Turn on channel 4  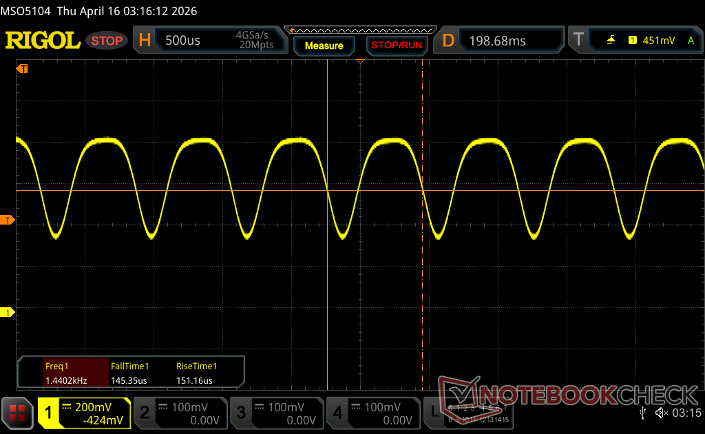(x=373, y=413)
